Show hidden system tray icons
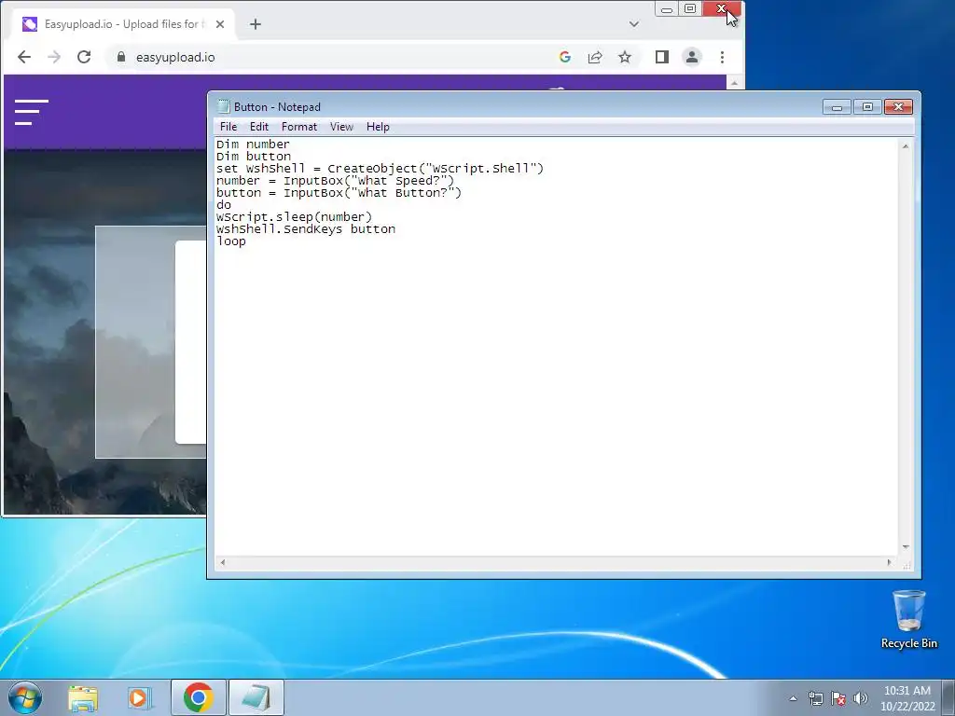The width and height of the screenshot is (955, 716). [x=793, y=698]
